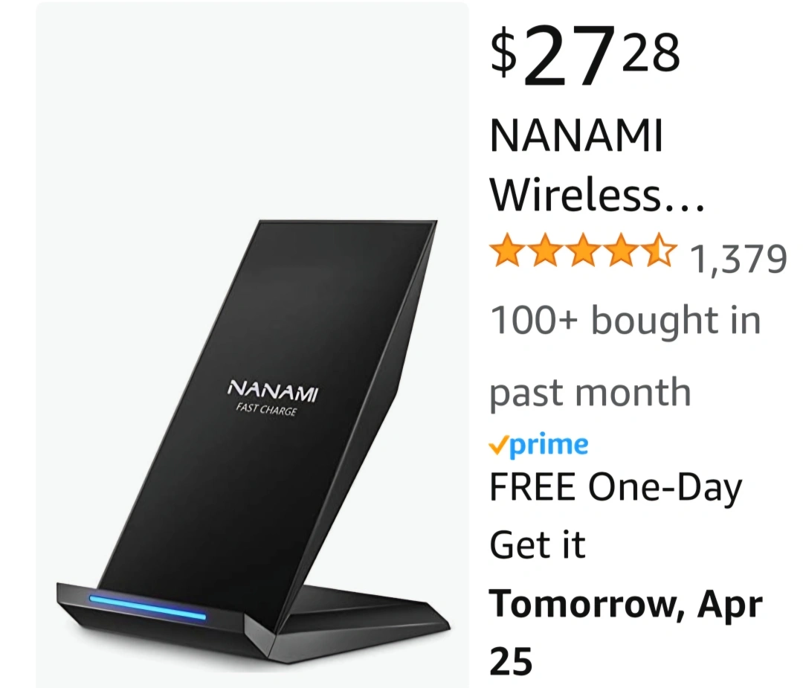The width and height of the screenshot is (803, 688).
Task: Click the Get it delivery label
Action: tap(538, 545)
